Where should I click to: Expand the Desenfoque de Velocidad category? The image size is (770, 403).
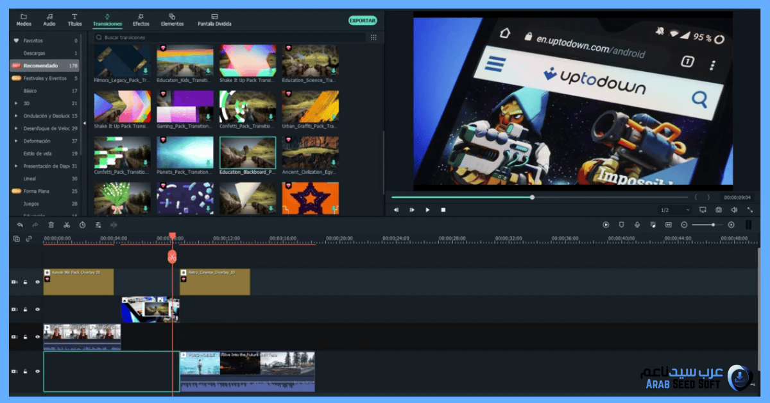16,128
